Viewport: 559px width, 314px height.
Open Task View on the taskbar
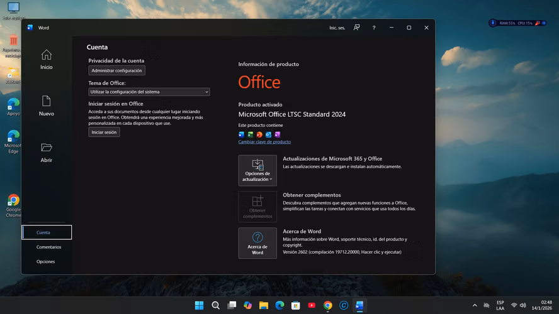point(232,305)
